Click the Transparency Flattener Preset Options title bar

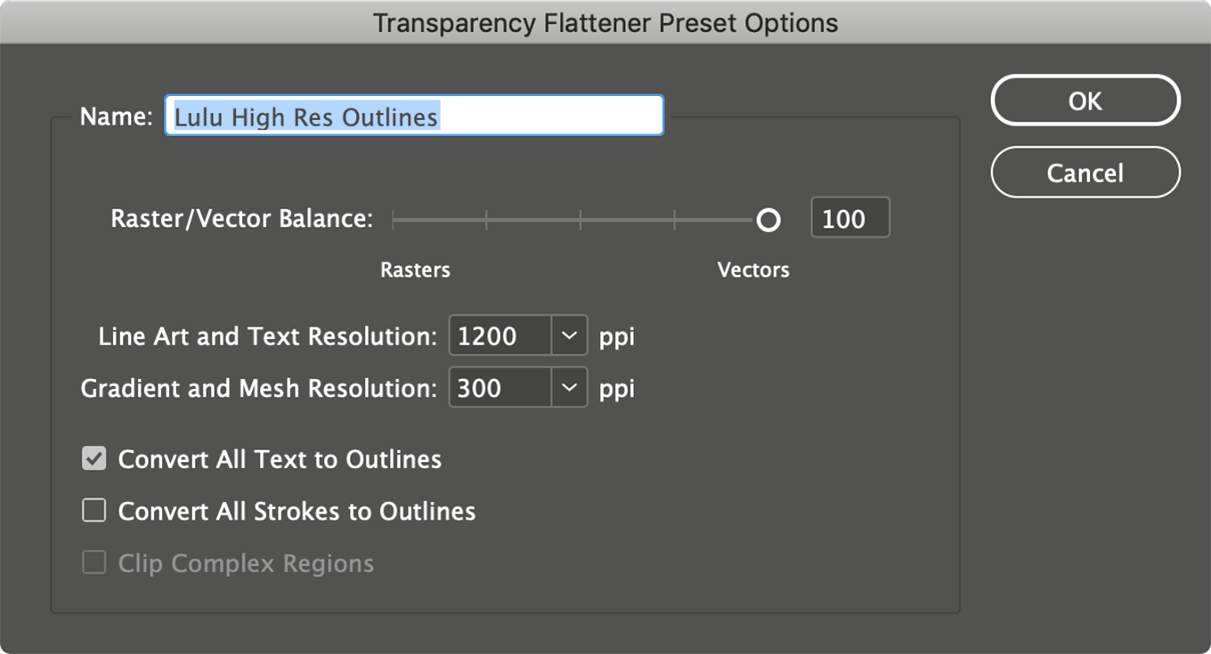tap(605, 22)
